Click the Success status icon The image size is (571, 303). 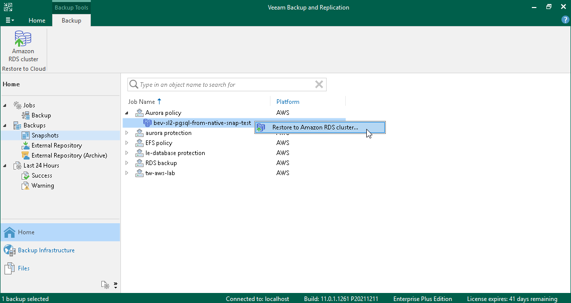[x=25, y=176]
